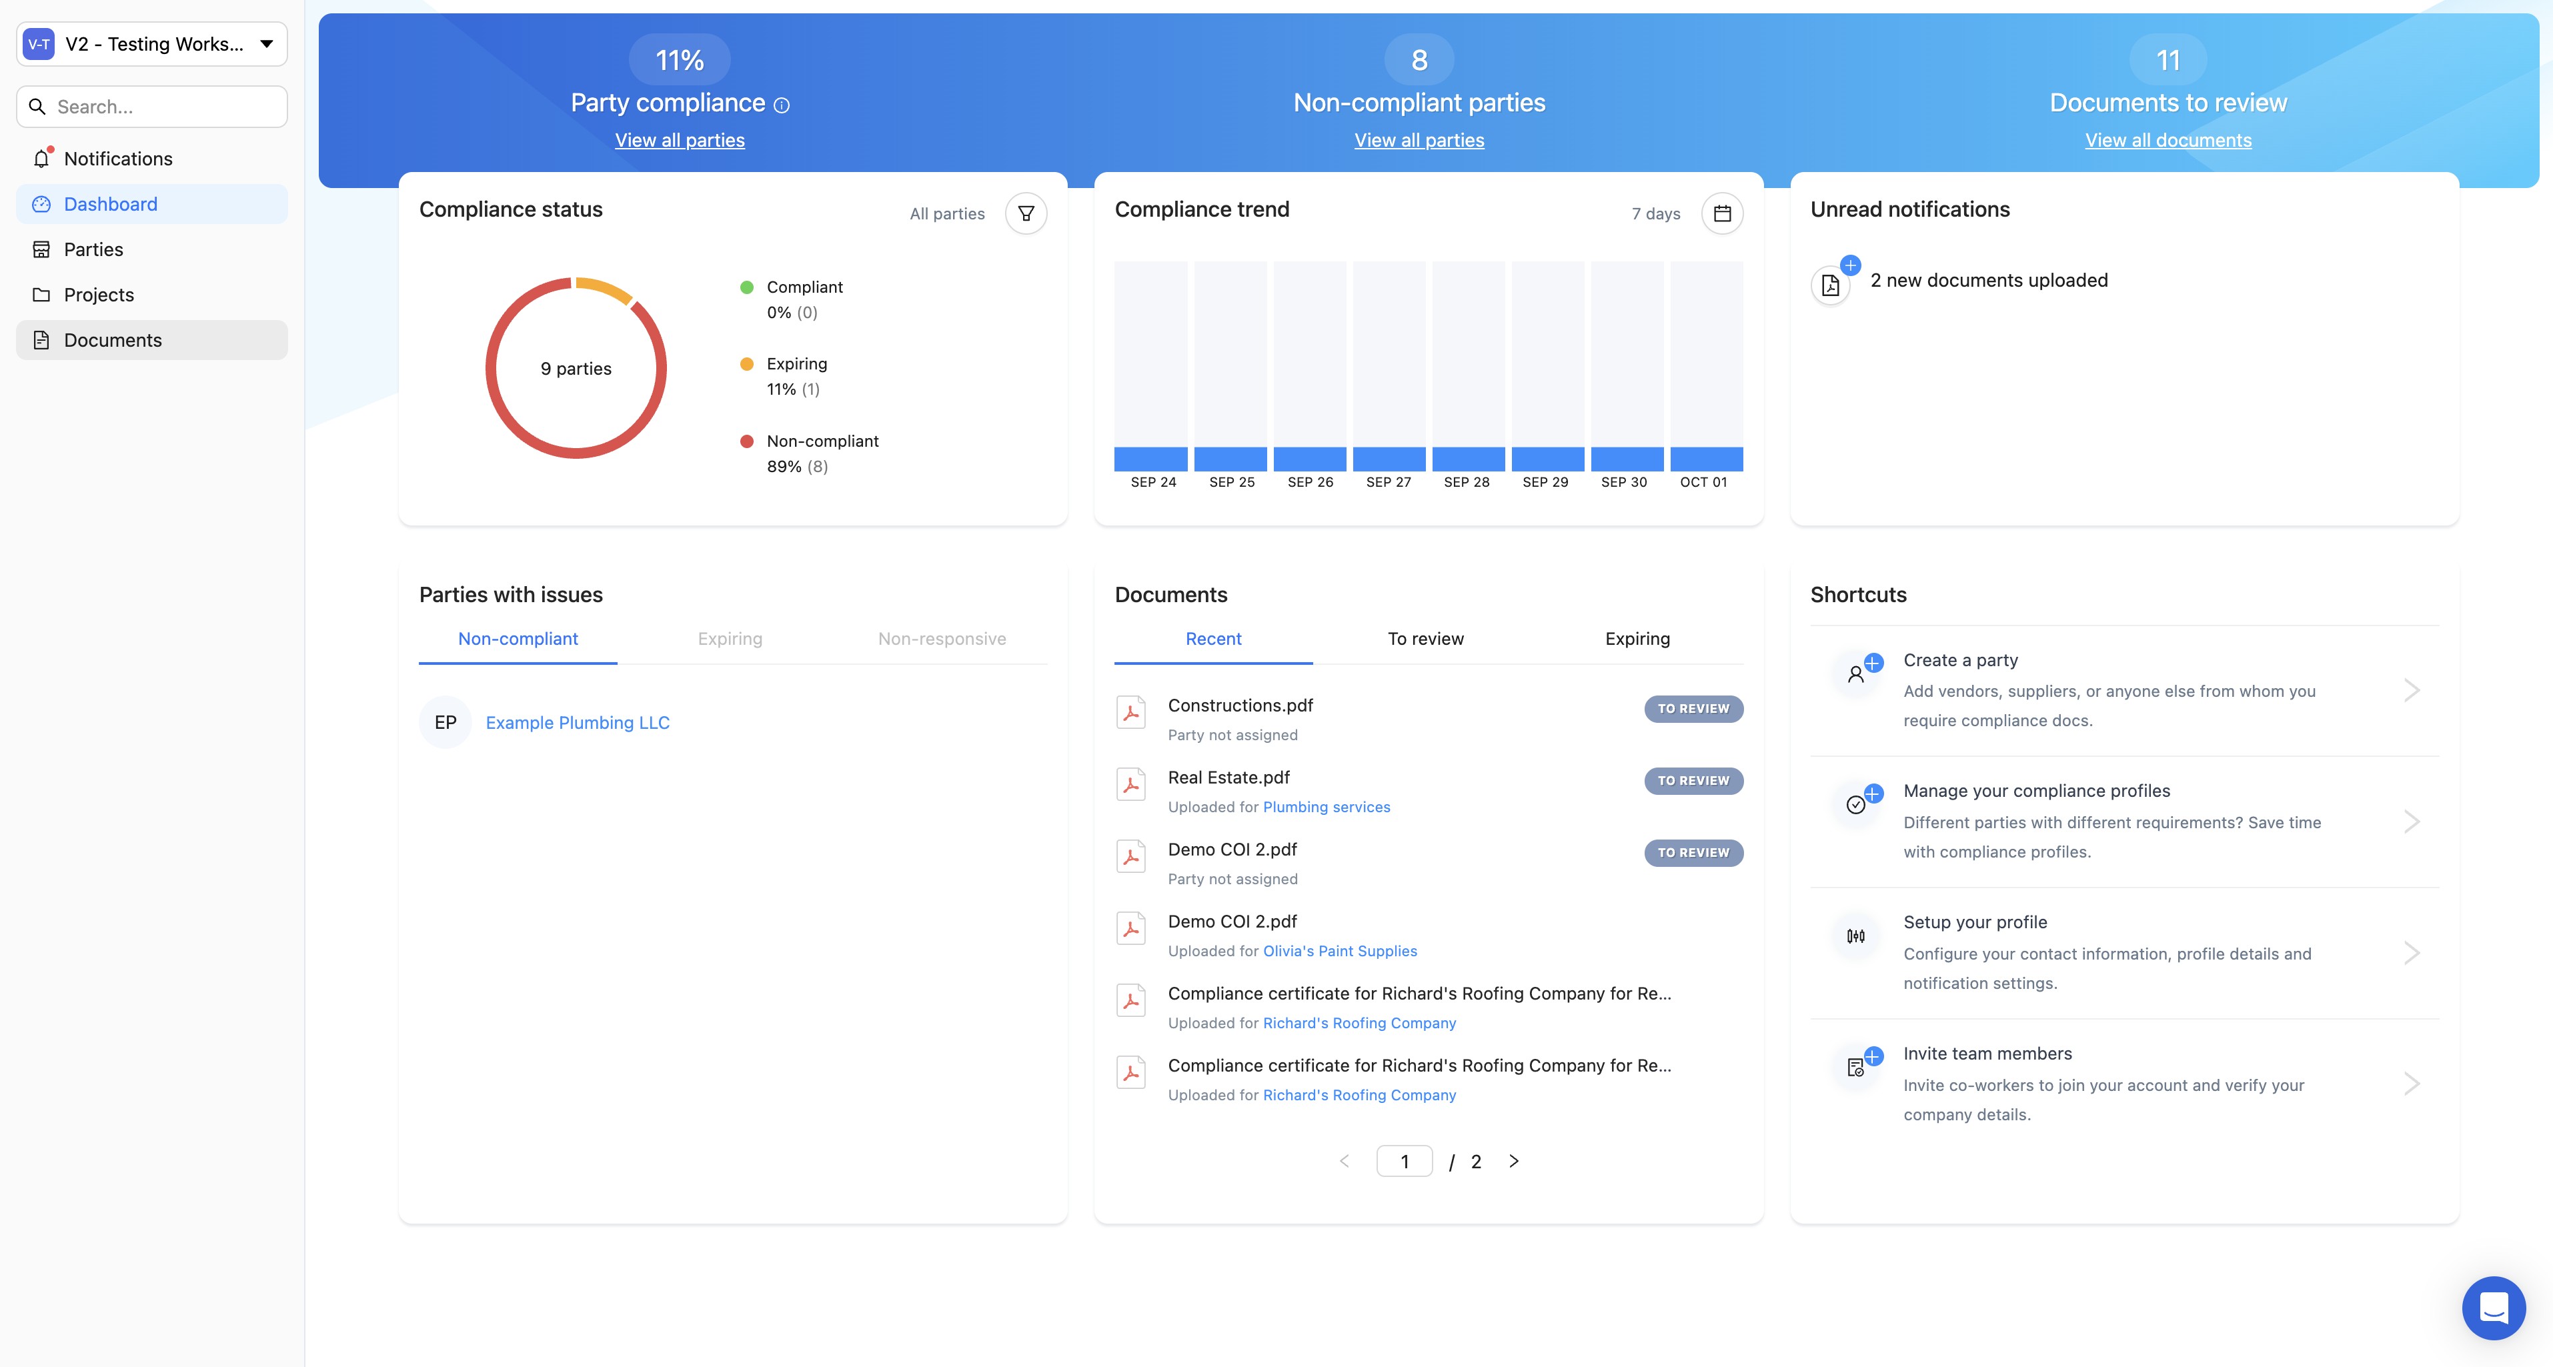
Task: Expand the V2 Testing Workspace dropdown
Action: click(265, 43)
